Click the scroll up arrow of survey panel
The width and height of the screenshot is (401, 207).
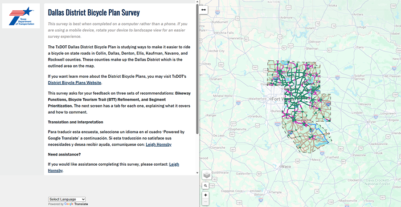click(197, 2)
